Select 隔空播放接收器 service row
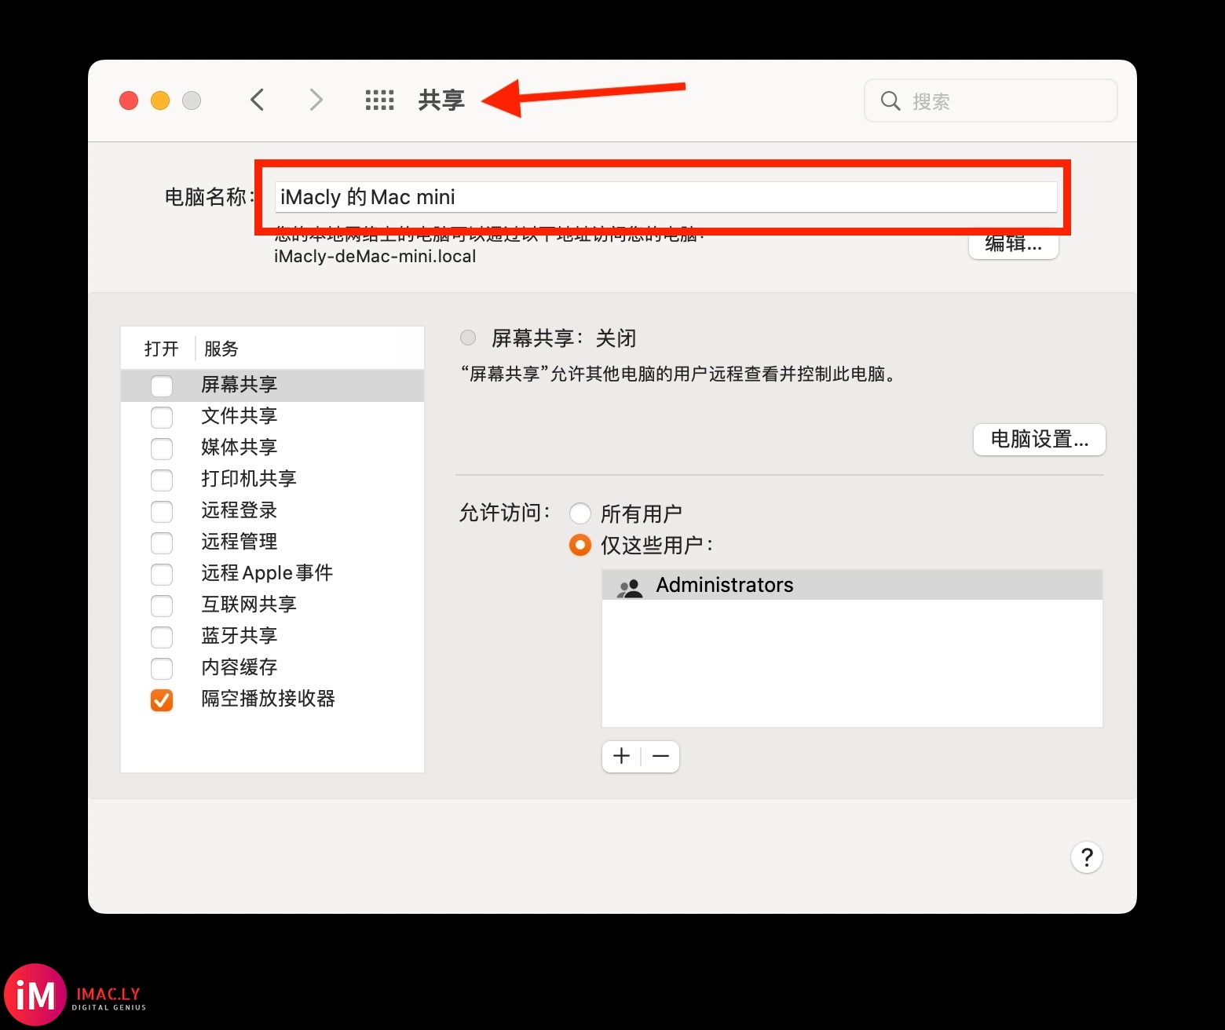This screenshot has height=1030, width=1225. (x=272, y=699)
